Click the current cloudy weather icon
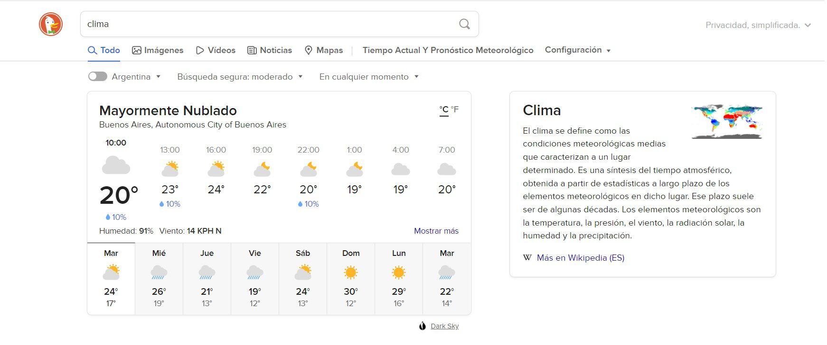 (x=116, y=166)
